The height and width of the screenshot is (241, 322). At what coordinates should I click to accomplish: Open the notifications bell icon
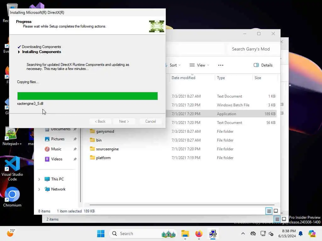(301, 233)
